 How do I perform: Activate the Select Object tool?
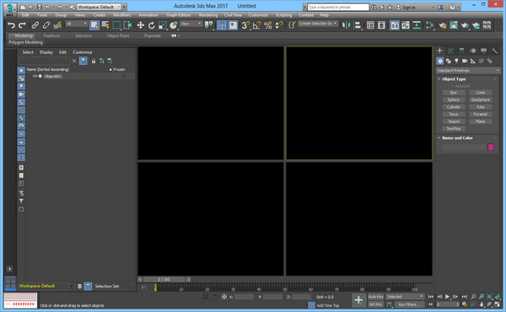pyautogui.click(x=94, y=25)
